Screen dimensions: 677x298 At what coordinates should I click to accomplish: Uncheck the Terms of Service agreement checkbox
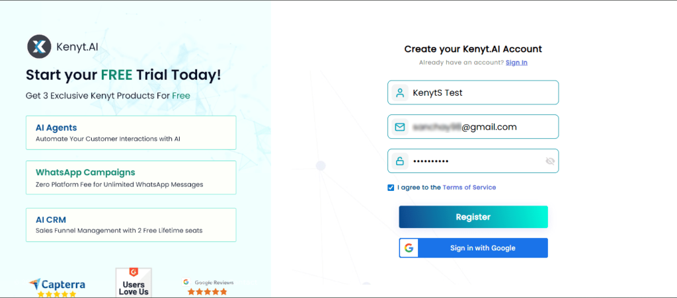coord(391,188)
